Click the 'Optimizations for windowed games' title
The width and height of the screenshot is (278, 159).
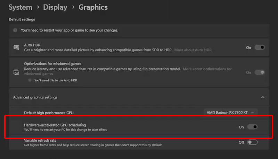pos(53,64)
